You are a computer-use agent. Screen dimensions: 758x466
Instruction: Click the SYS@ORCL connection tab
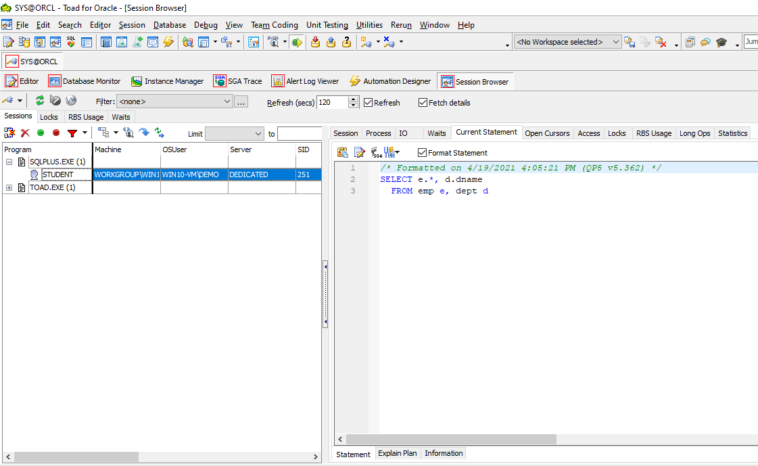point(32,62)
